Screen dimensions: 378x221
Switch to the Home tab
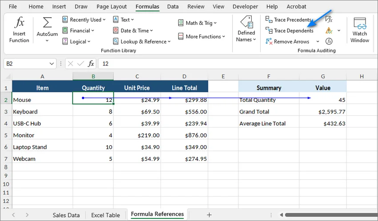36,7
